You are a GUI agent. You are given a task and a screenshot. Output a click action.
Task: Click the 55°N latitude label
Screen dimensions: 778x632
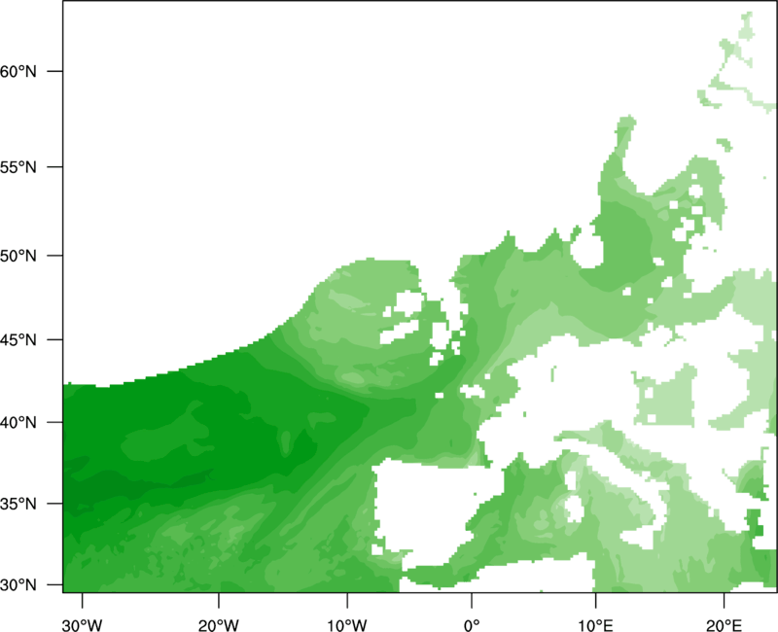pos(18,167)
